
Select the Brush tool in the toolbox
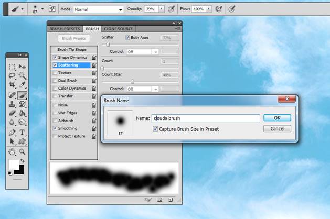coord(22,95)
